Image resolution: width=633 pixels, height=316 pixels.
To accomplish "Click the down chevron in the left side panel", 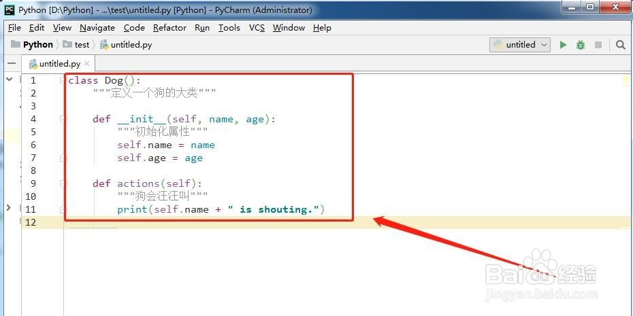I will click(9, 80).
